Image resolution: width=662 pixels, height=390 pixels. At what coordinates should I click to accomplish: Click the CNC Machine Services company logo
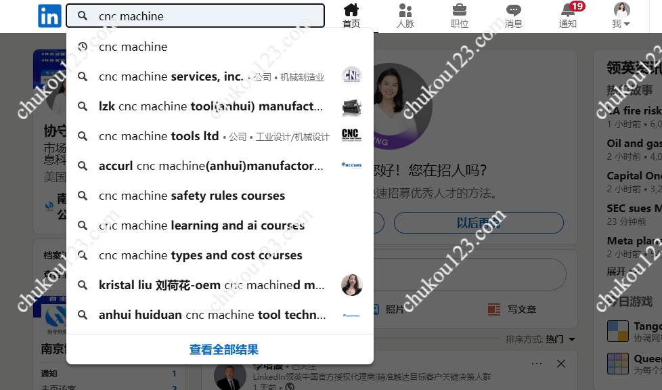tap(351, 77)
